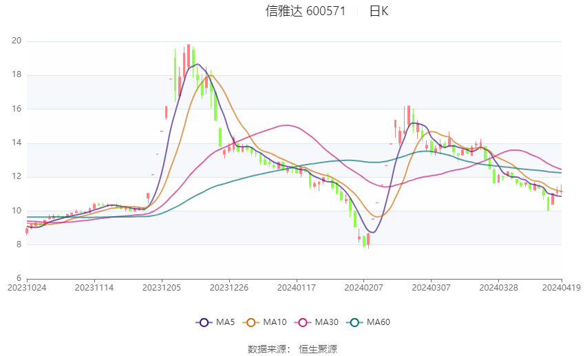Click the 日K label in title

[379, 11]
